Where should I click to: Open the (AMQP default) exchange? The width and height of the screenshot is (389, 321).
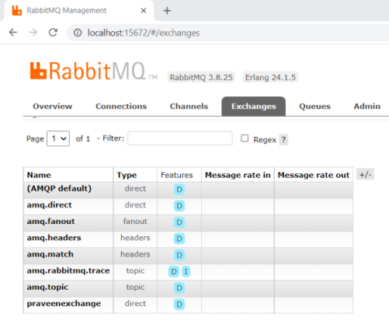coord(59,188)
